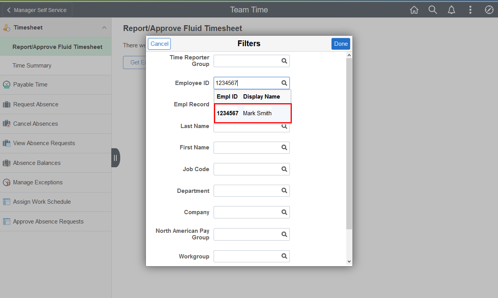This screenshot has width=498, height=298.
Task: Open Assign Work Schedule menu item
Action: click(x=56, y=202)
